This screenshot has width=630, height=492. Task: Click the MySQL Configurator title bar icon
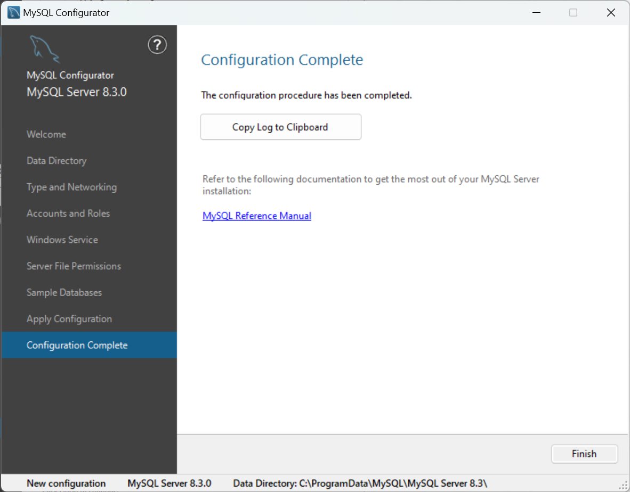tap(14, 12)
